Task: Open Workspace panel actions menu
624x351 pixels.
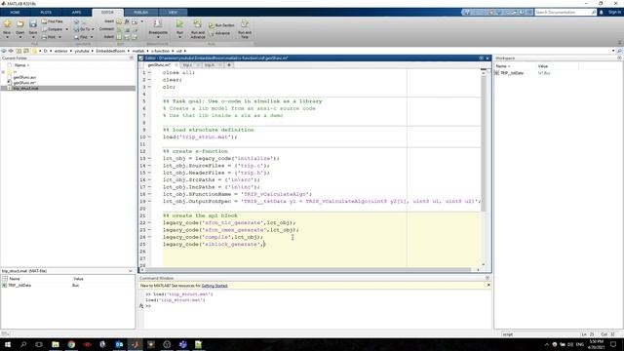Action: (619, 58)
